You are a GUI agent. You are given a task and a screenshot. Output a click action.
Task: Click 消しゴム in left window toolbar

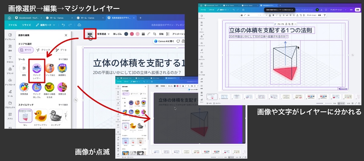[x=117, y=34]
